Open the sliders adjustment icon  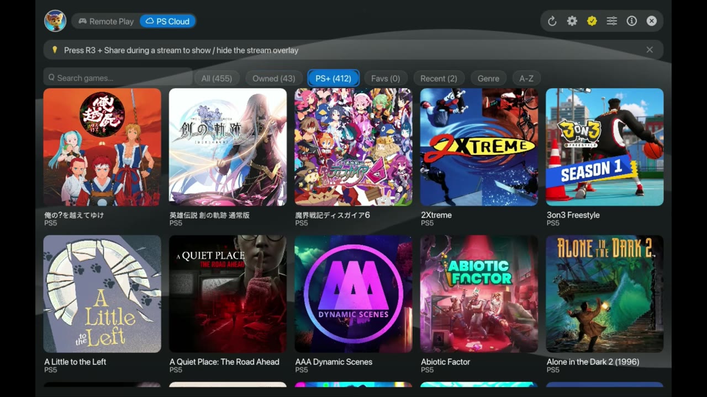coord(612,21)
